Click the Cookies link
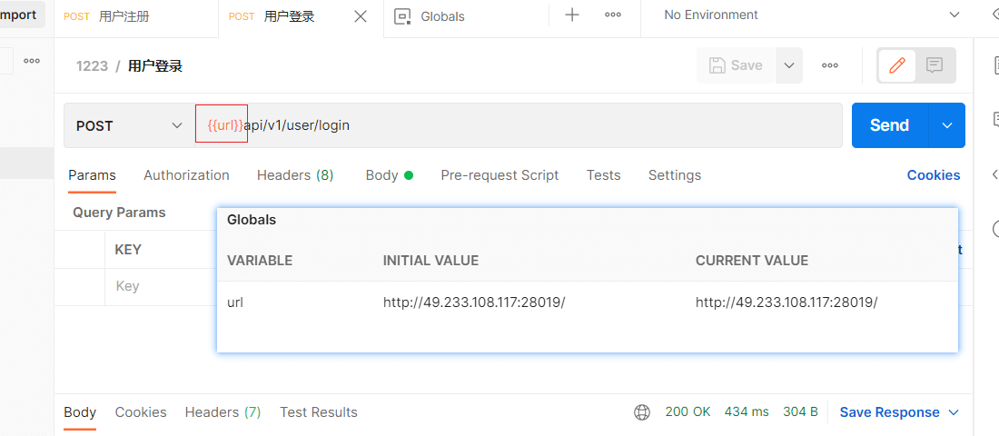Image resolution: width=999 pixels, height=436 pixels. pyautogui.click(x=933, y=175)
